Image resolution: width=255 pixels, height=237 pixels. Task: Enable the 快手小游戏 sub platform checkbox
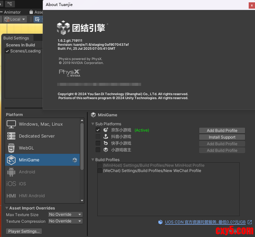(98, 143)
